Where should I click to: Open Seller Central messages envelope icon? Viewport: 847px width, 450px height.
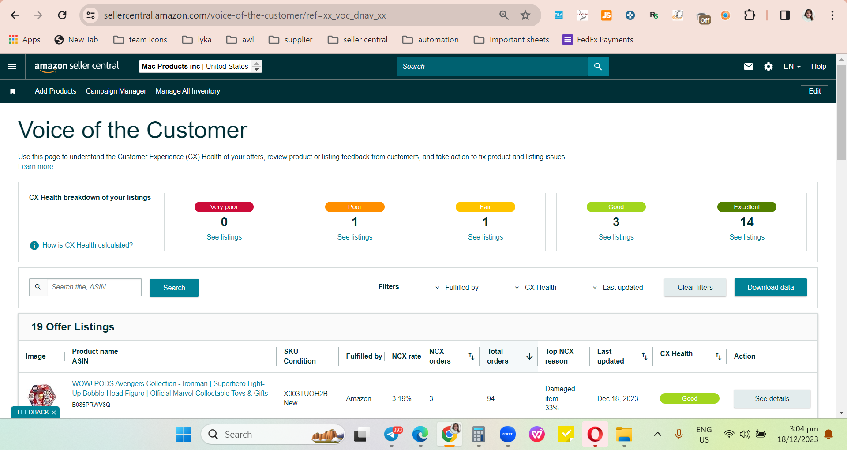pyautogui.click(x=749, y=67)
